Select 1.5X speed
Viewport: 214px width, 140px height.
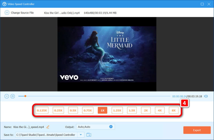[x=132, y=110]
